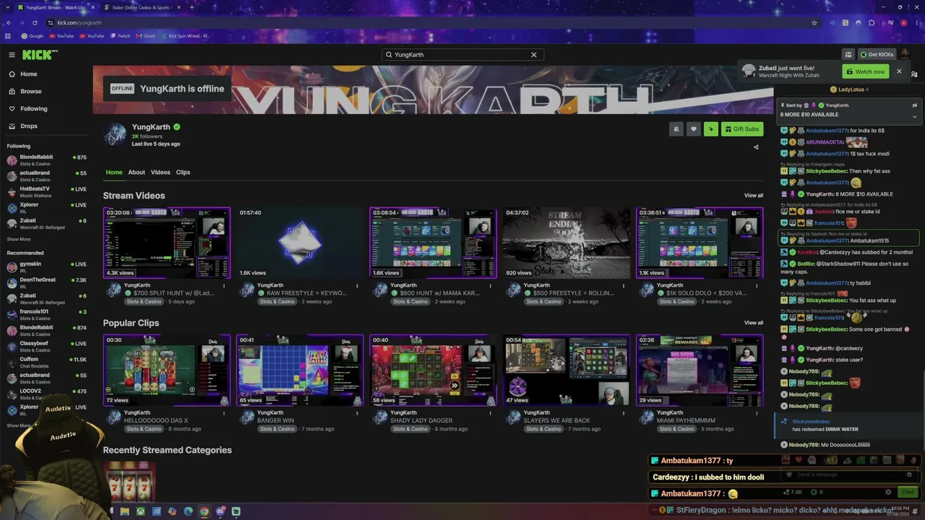The width and height of the screenshot is (925, 520).
Task: Open options for $1K SOLO DOLO video
Action: click(757, 286)
